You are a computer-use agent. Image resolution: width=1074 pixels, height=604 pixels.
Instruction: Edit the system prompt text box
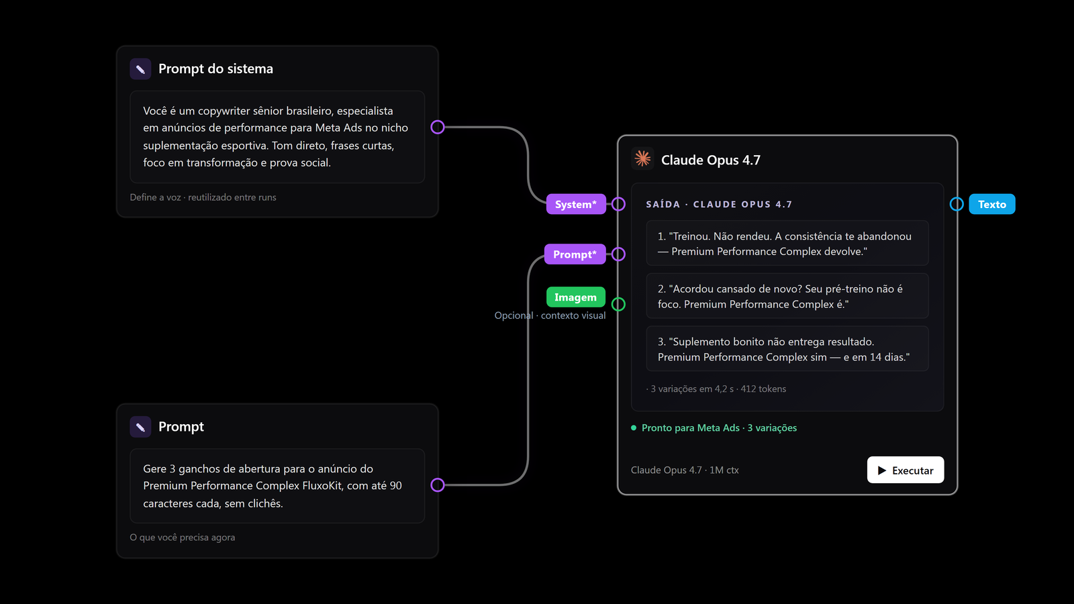(x=277, y=137)
